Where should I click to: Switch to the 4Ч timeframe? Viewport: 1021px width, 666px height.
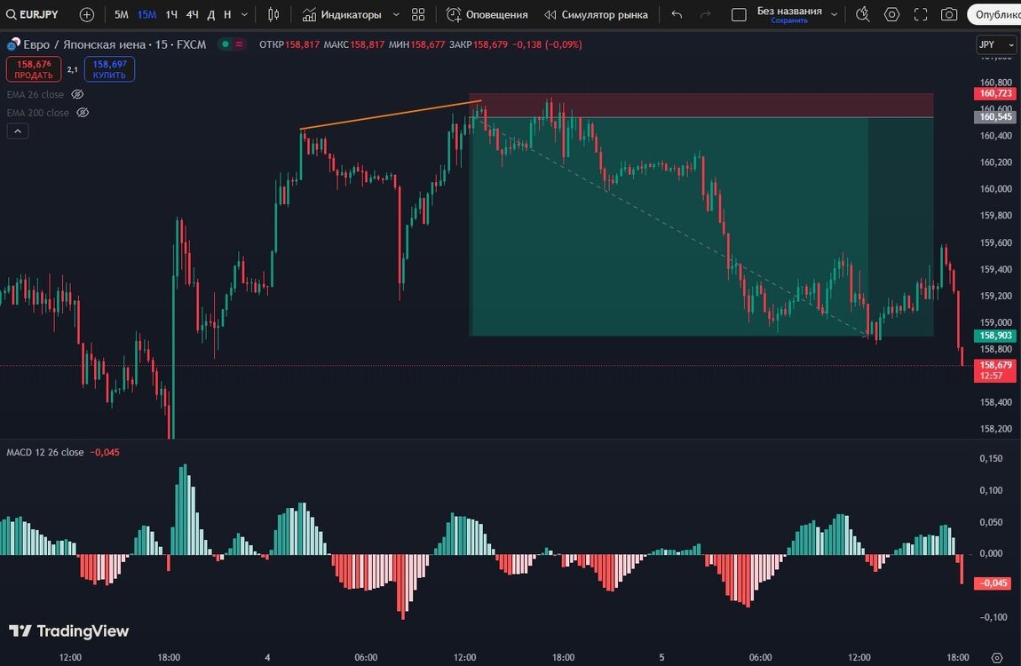coord(192,14)
